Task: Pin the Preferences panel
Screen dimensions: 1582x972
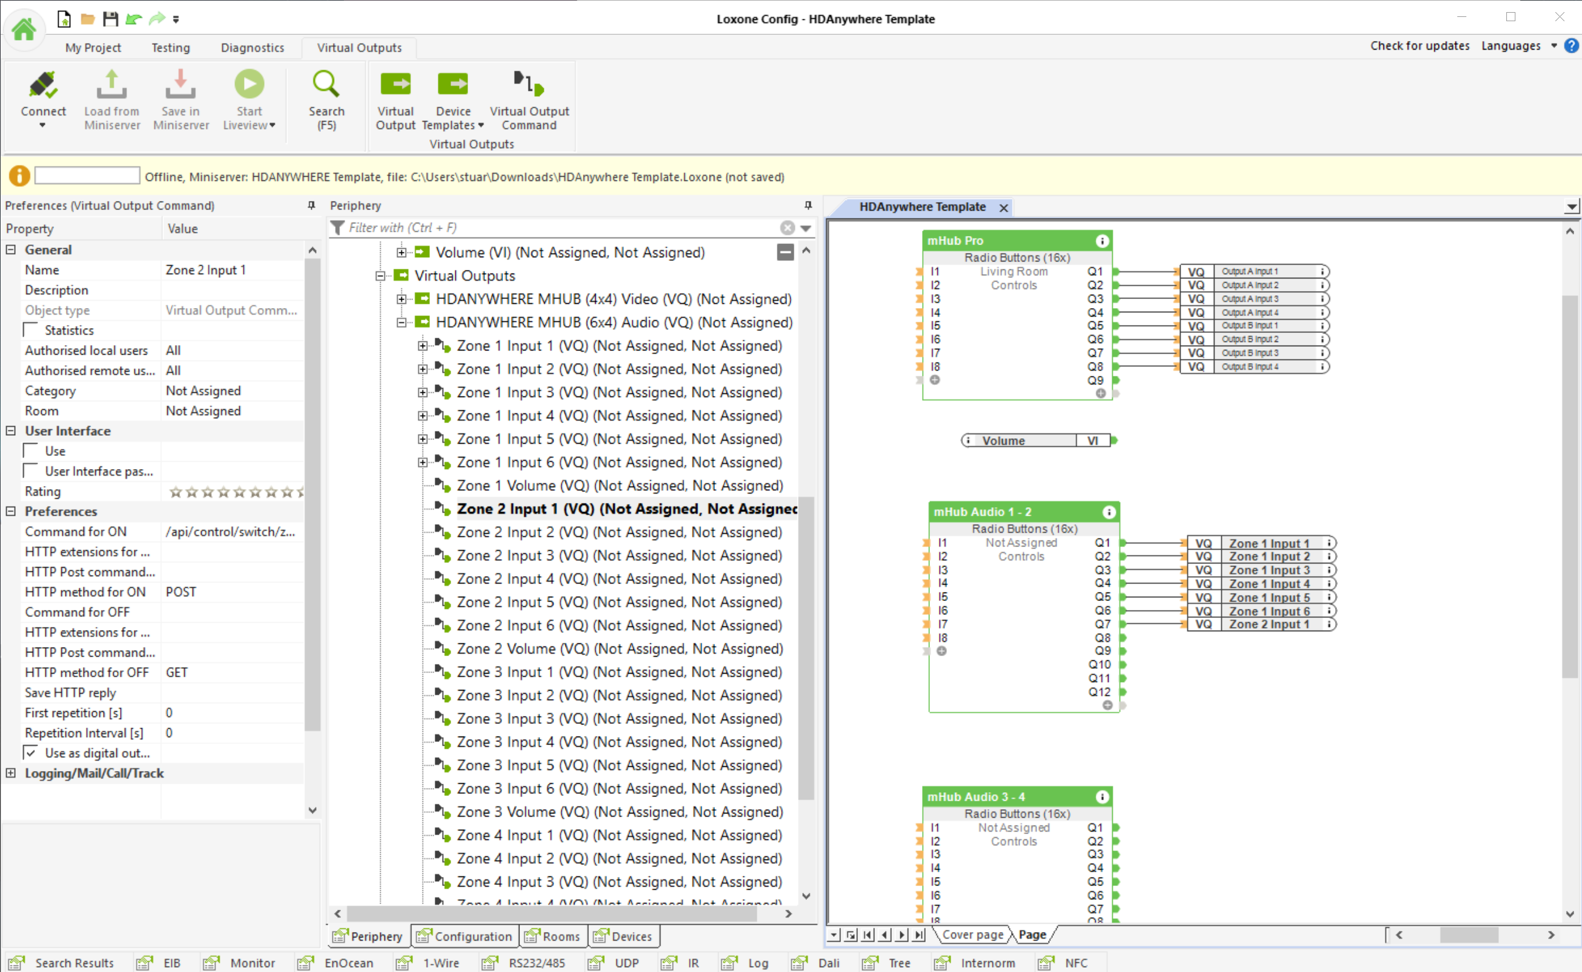Action: coord(312,205)
